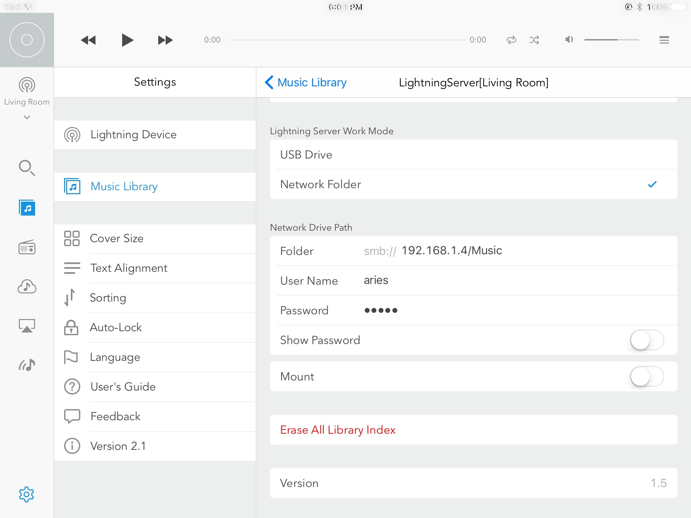Select the Lightning Device menu item

coord(155,135)
